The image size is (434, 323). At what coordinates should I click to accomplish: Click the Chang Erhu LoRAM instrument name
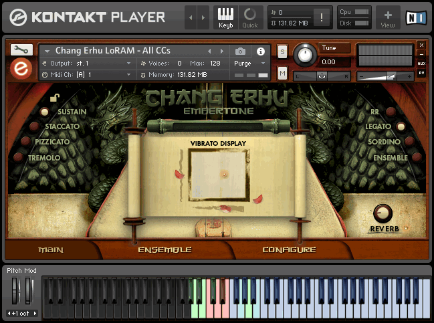click(x=112, y=51)
